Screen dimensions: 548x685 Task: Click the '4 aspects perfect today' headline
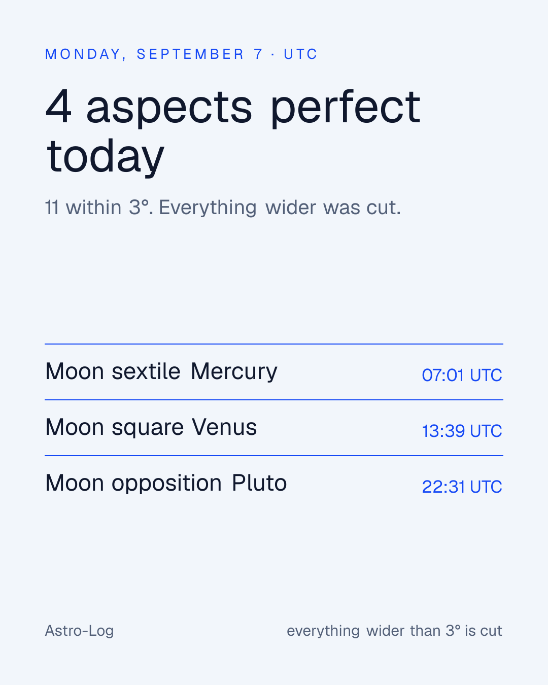click(233, 130)
